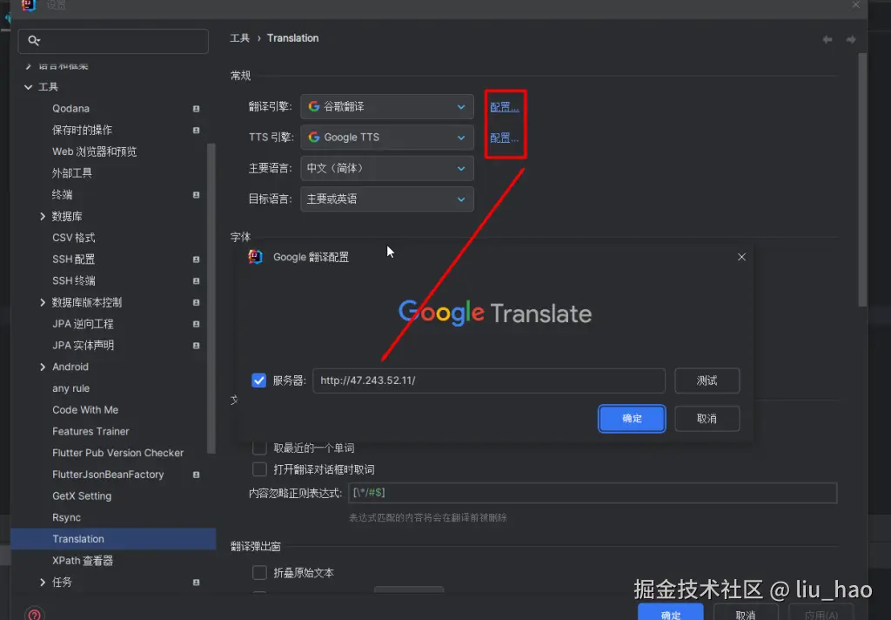This screenshot has height=620, width=891.
Task: Click 工具 in the breadcrumb path
Action: click(239, 38)
